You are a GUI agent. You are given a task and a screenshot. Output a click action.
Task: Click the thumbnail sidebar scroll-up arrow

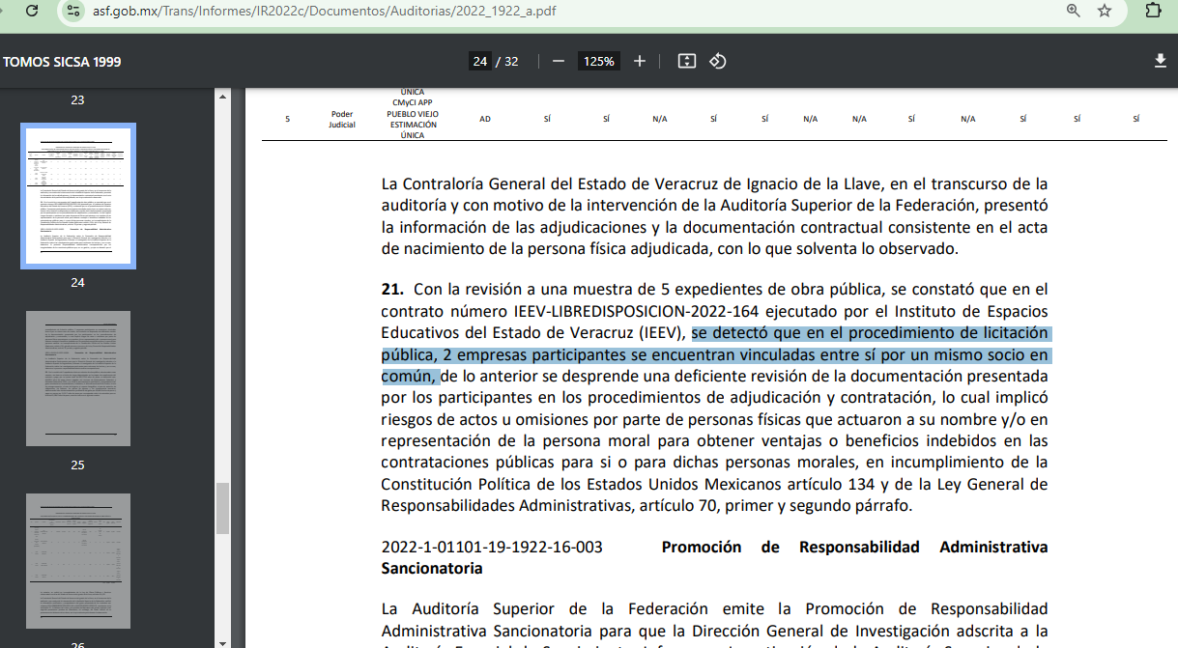222,97
